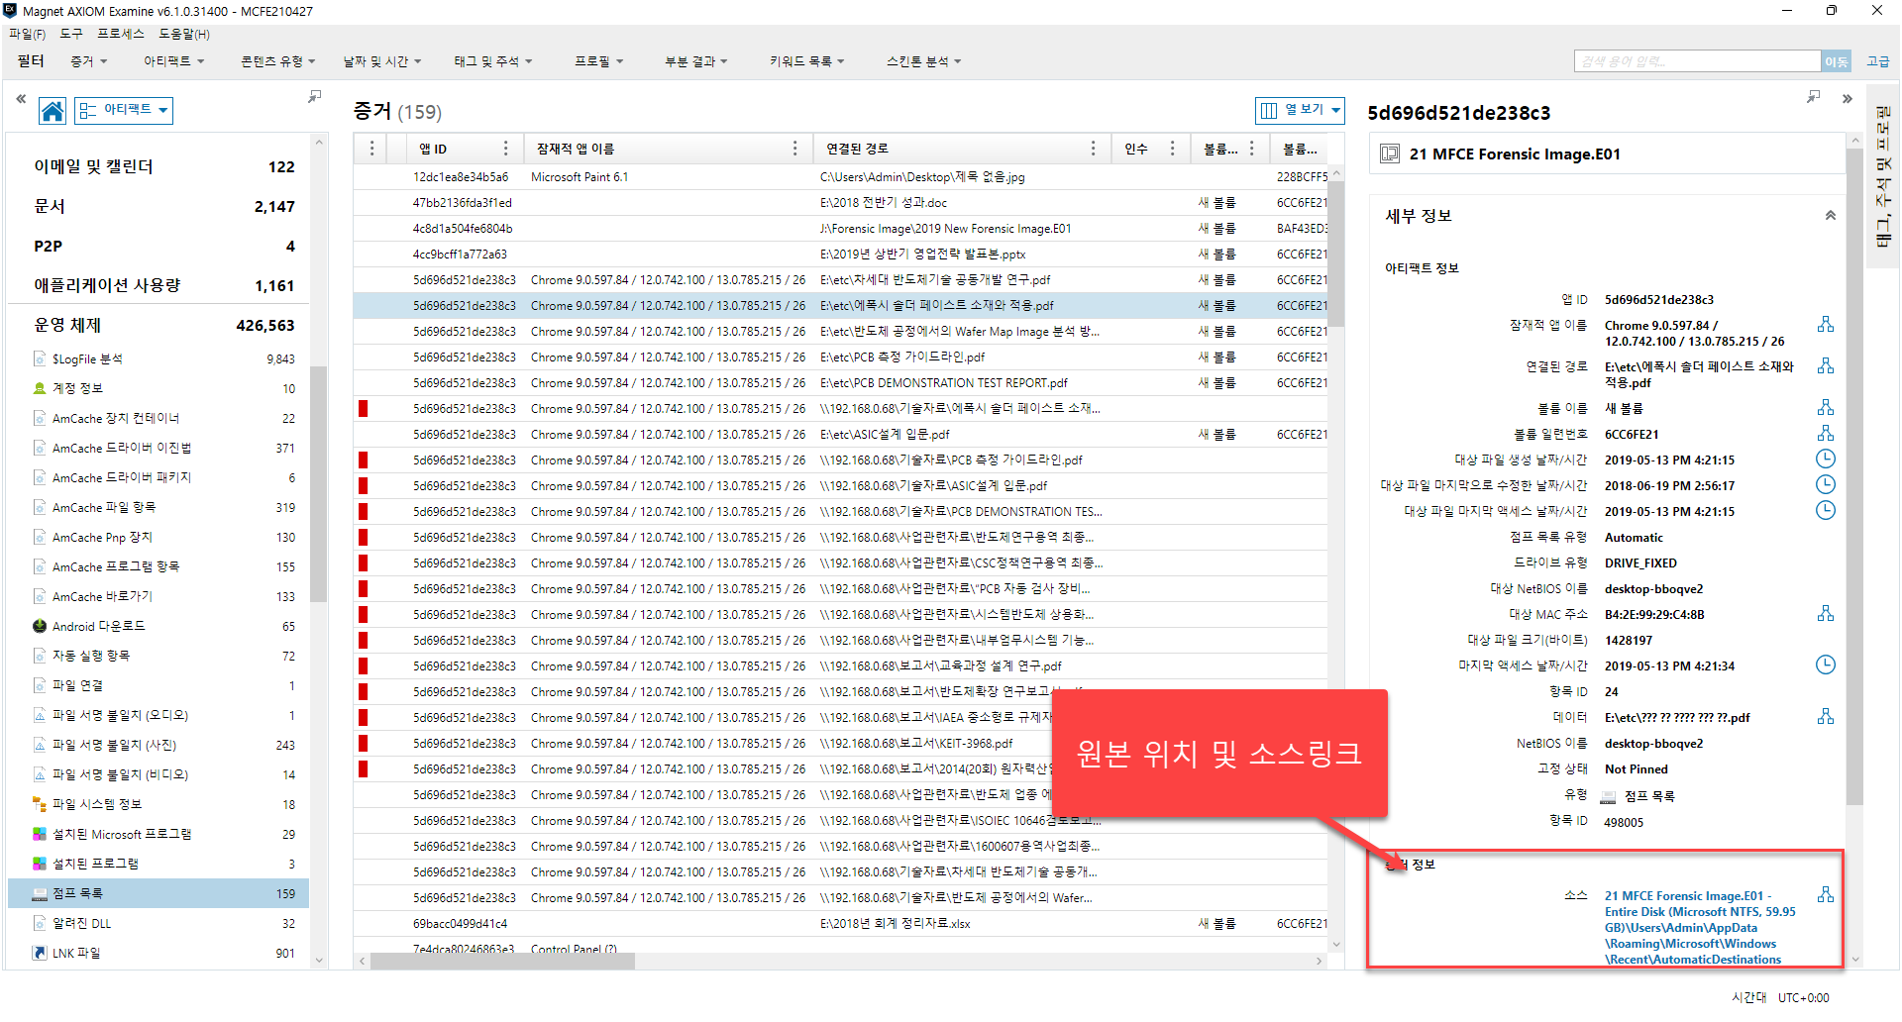1902x1022 pixels.
Task: Expand the right details panel chevron
Action: coord(1847,99)
